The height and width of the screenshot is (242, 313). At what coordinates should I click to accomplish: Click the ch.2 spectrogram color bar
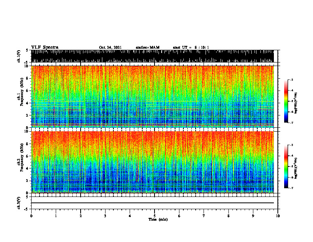pyautogui.click(x=286, y=166)
